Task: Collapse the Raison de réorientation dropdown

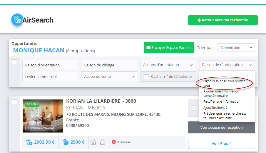Action: [x=227, y=65]
